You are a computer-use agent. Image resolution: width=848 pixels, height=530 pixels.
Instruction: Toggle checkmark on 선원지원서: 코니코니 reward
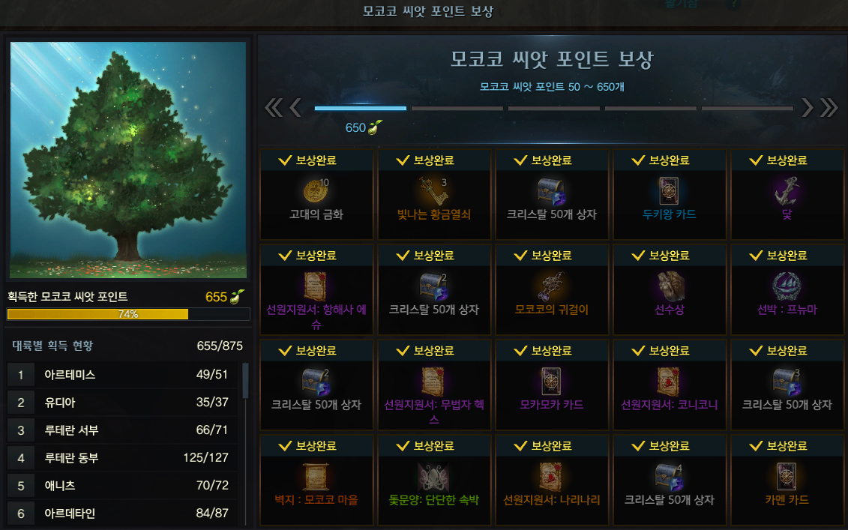pyautogui.click(x=638, y=350)
